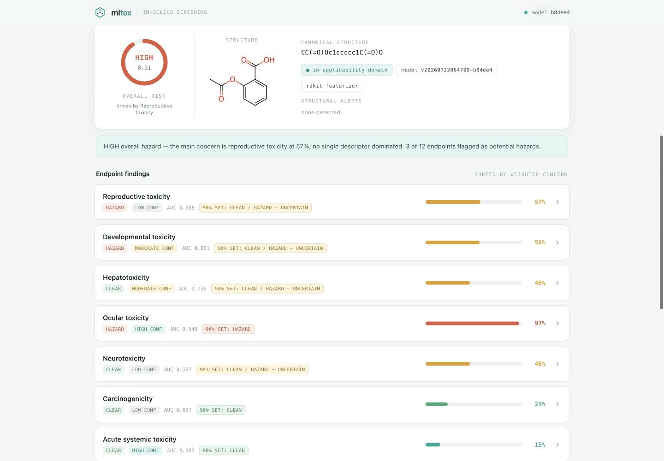Click the 97% value for Ocular toxicity
This screenshot has height=461, width=664.
540,324
